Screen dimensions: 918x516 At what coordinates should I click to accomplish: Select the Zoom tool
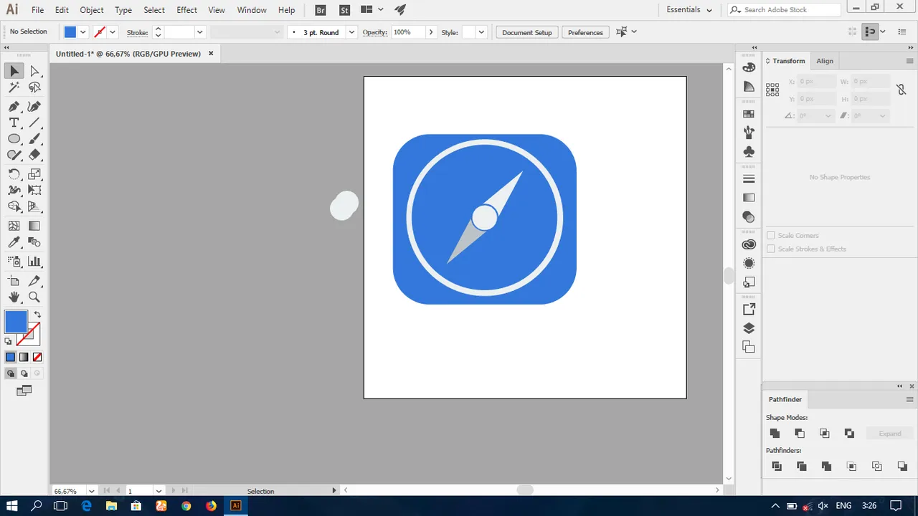click(34, 297)
